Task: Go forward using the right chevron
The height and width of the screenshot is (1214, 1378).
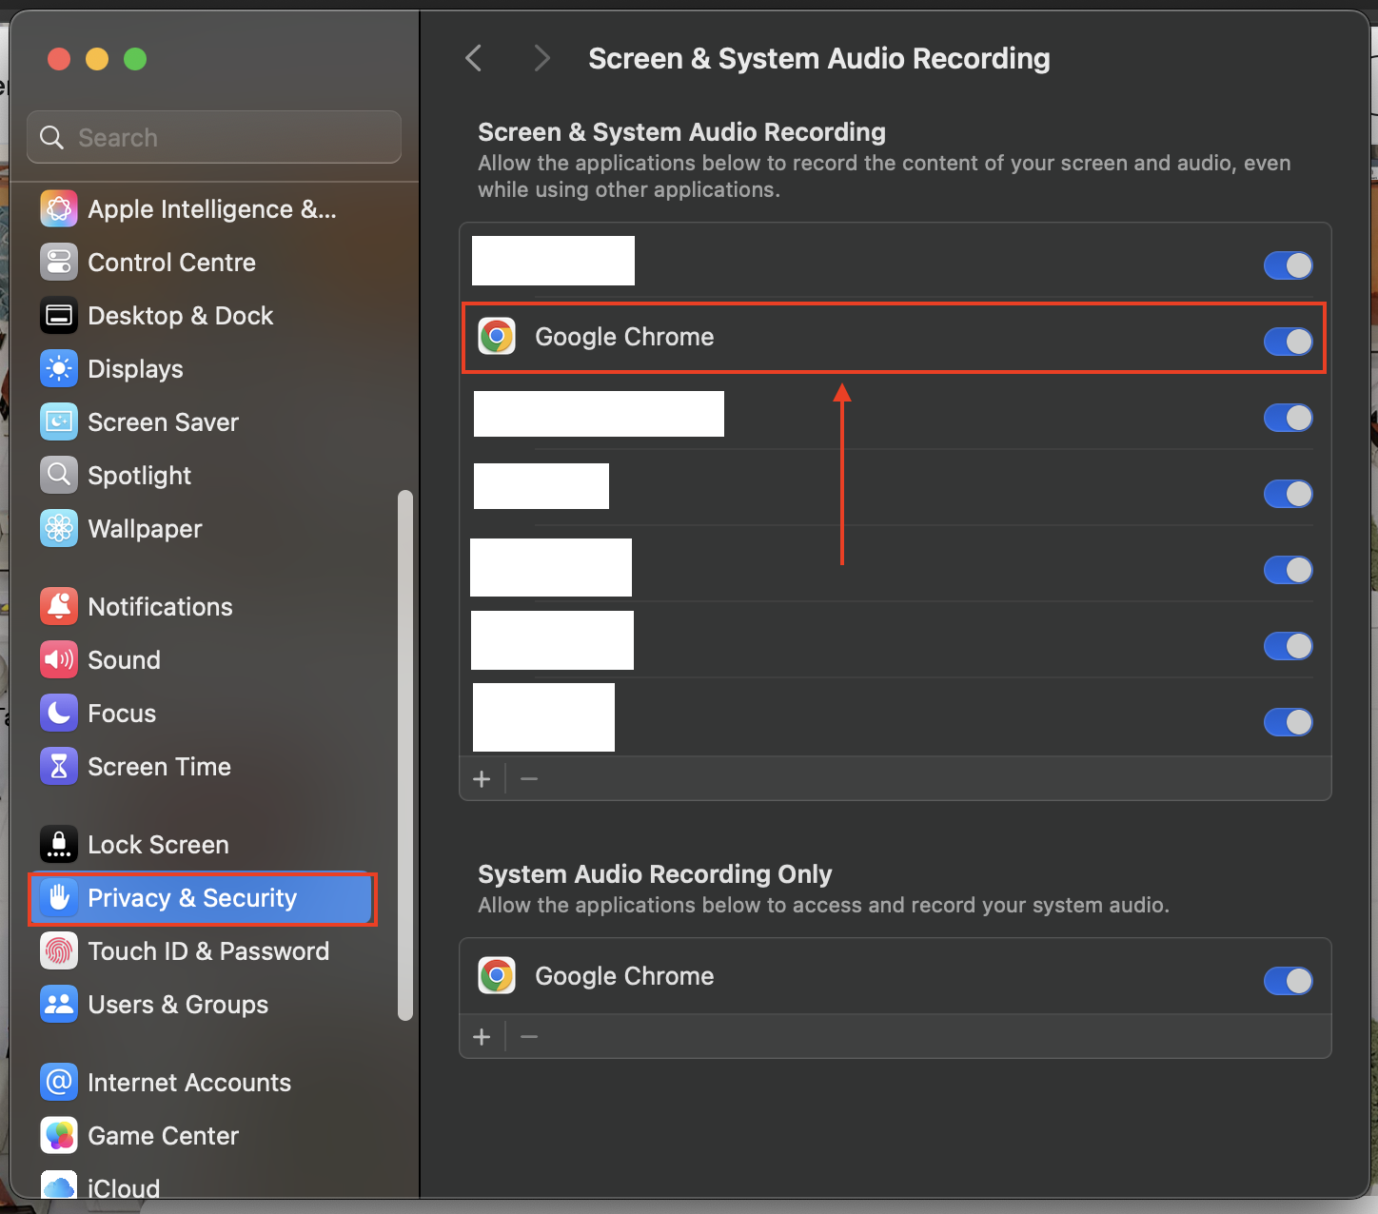Action: tap(541, 59)
